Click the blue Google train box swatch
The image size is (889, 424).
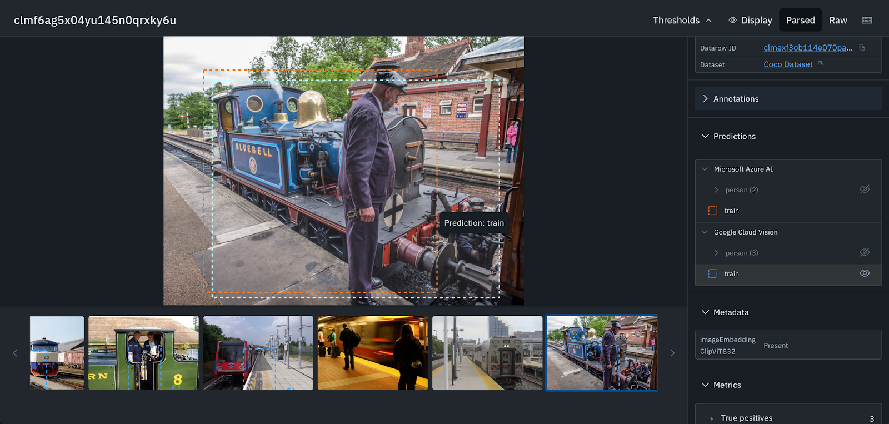pos(713,273)
